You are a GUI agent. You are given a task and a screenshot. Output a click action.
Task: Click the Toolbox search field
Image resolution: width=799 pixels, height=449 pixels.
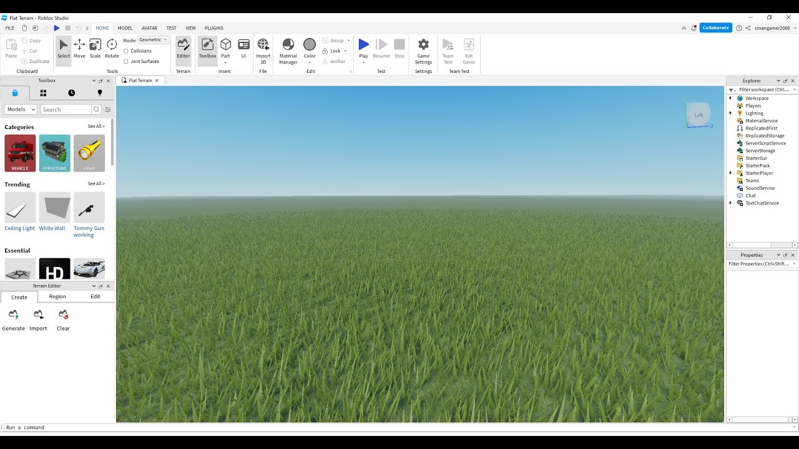point(66,109)
